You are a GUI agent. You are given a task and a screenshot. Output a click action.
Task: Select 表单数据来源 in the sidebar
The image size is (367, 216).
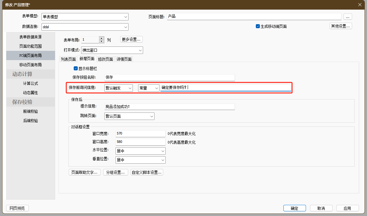pyautogui.click(x=30, y=37)
